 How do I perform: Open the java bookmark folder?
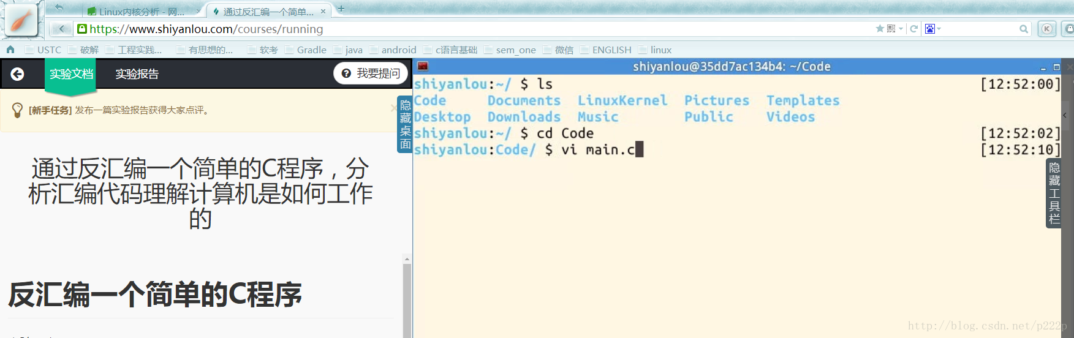(x=348, y=50)
